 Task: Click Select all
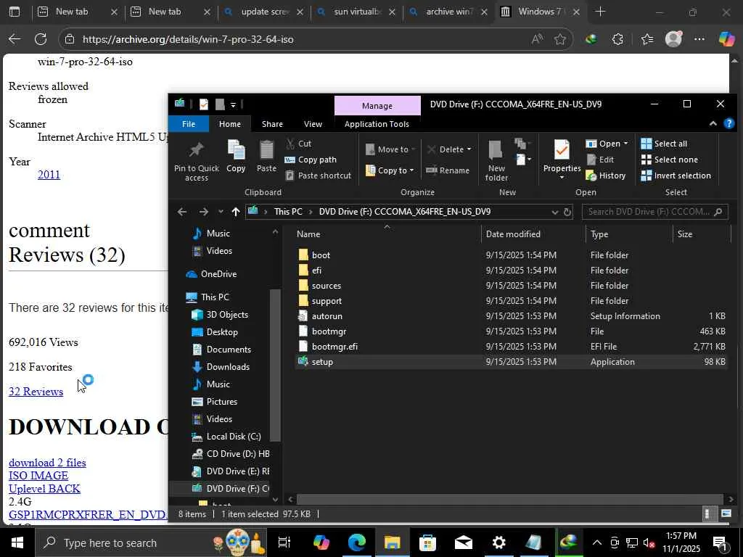[664, 144]
